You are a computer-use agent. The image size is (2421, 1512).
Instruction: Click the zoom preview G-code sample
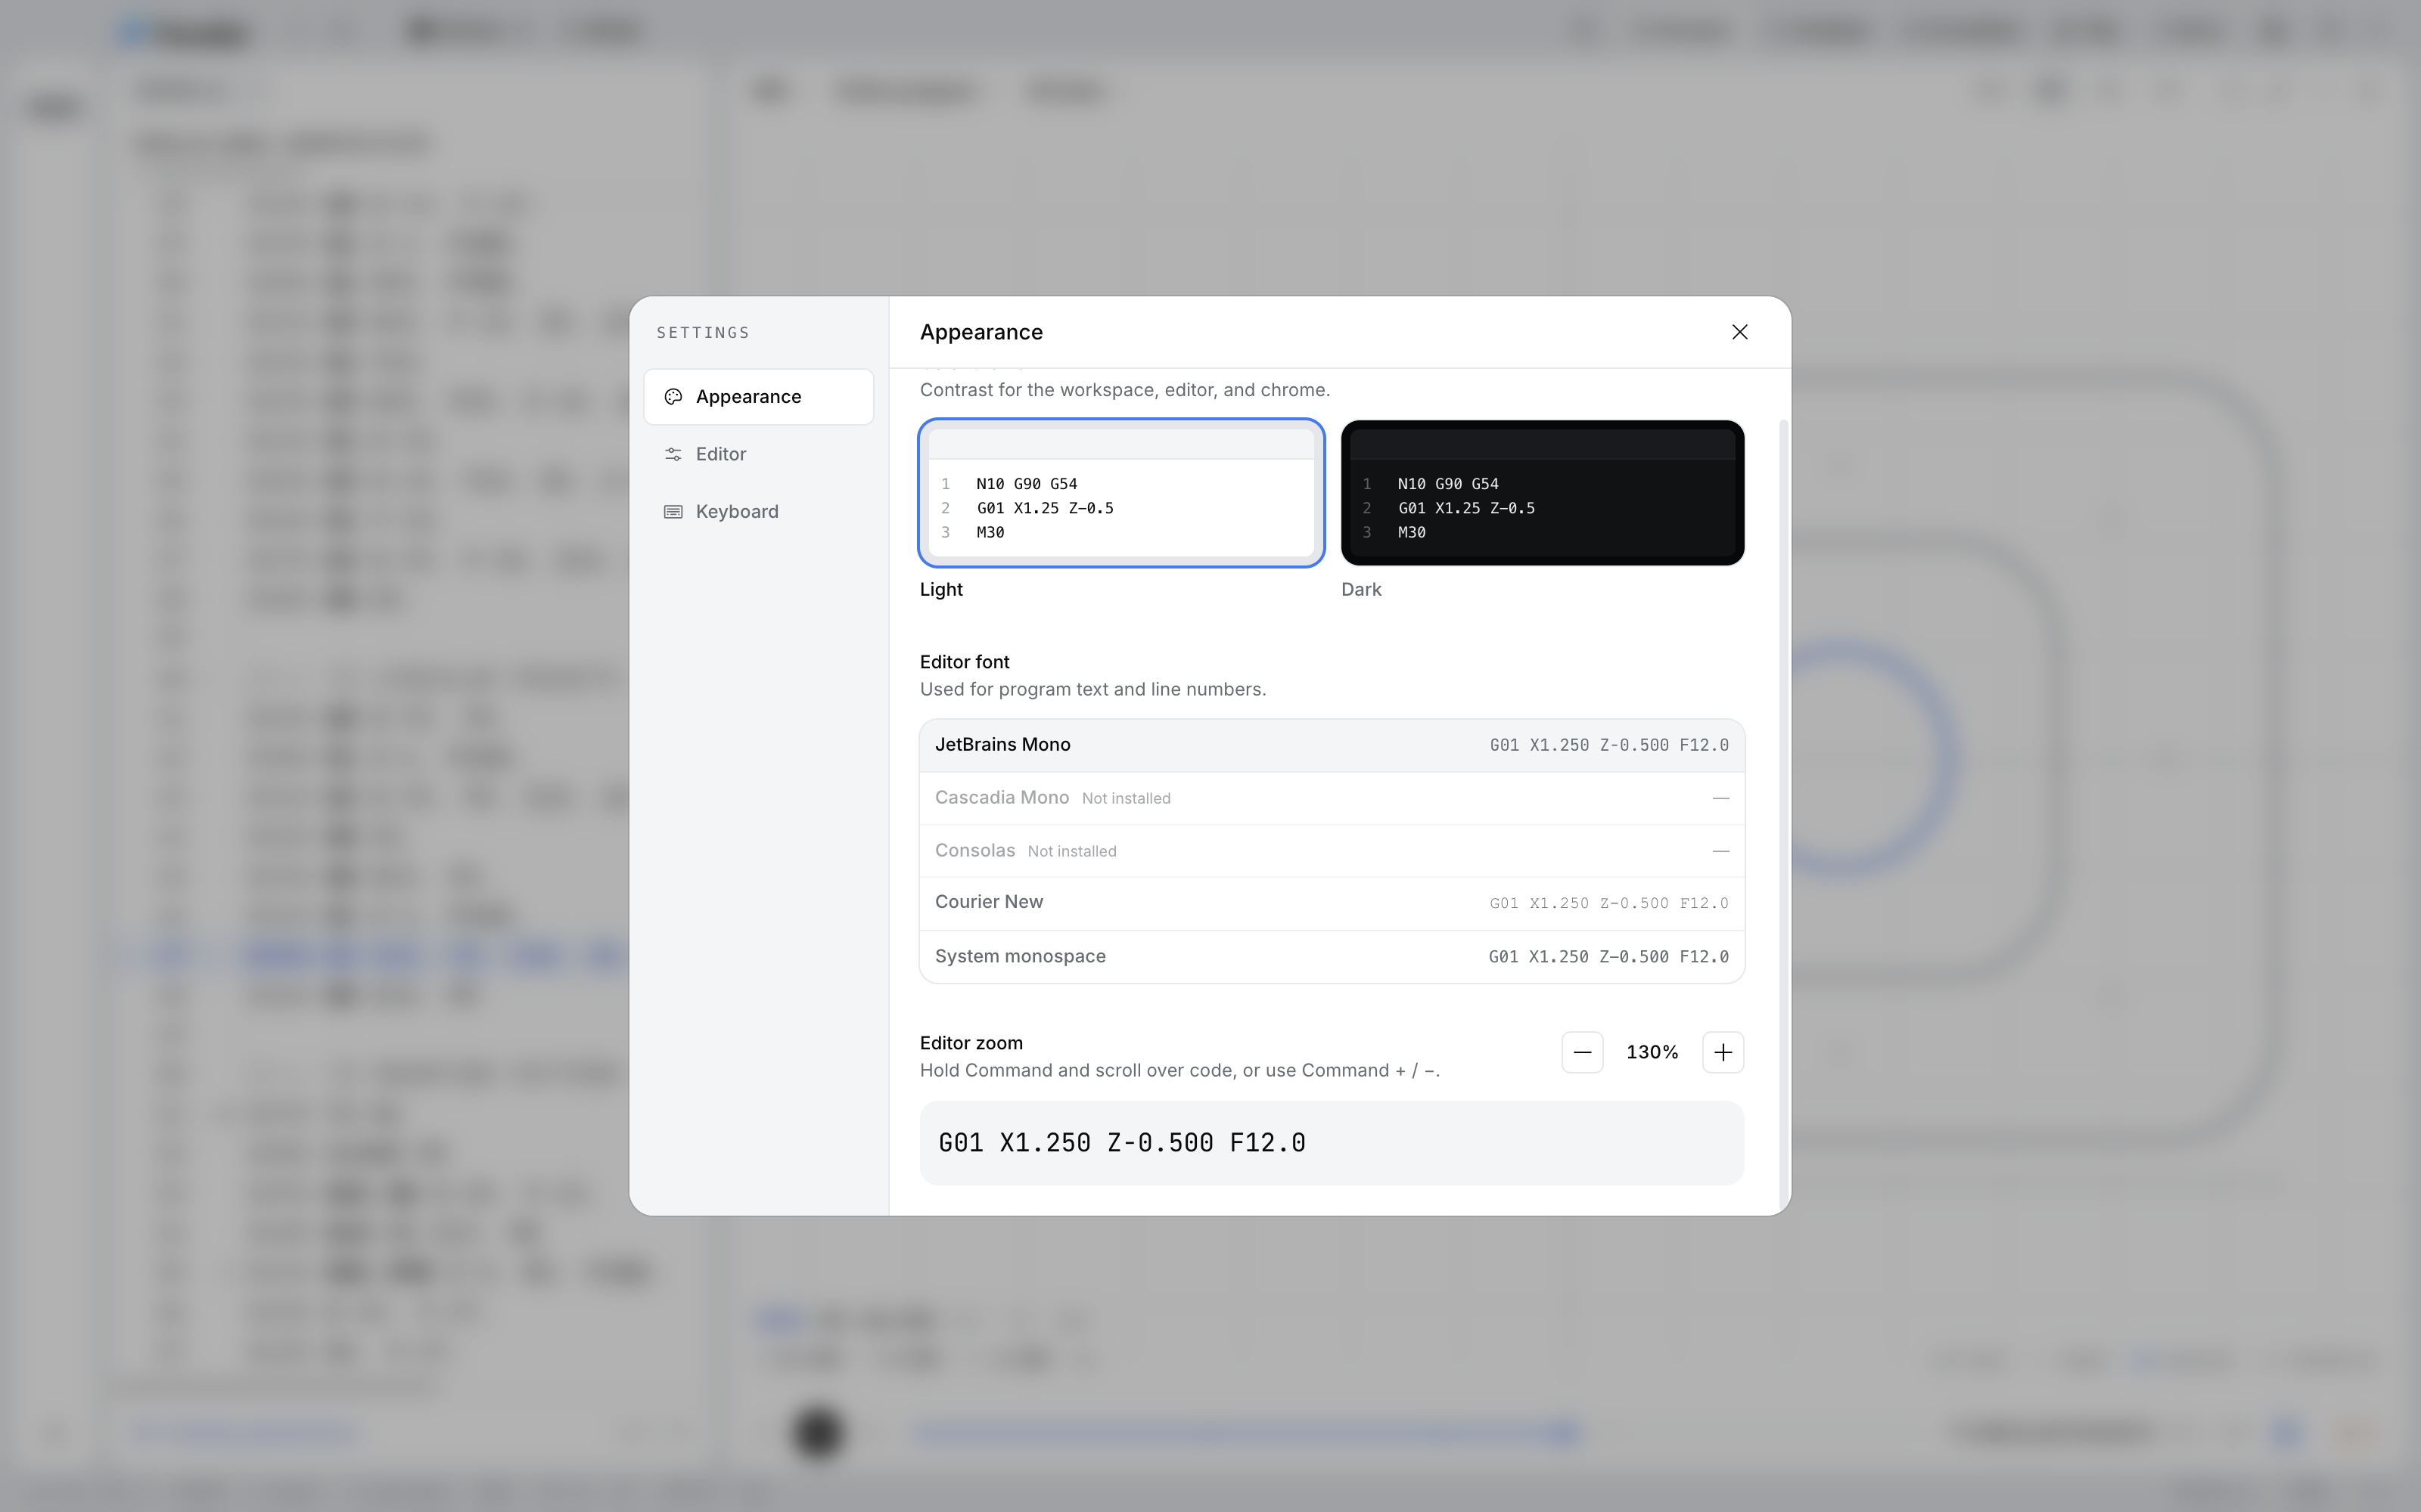point(1332,1143)
